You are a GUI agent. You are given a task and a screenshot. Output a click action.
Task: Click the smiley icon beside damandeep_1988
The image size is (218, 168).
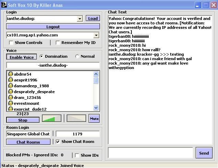point(11,86)
